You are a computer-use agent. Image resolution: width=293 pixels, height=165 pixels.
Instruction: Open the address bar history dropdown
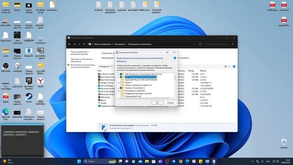194,44
